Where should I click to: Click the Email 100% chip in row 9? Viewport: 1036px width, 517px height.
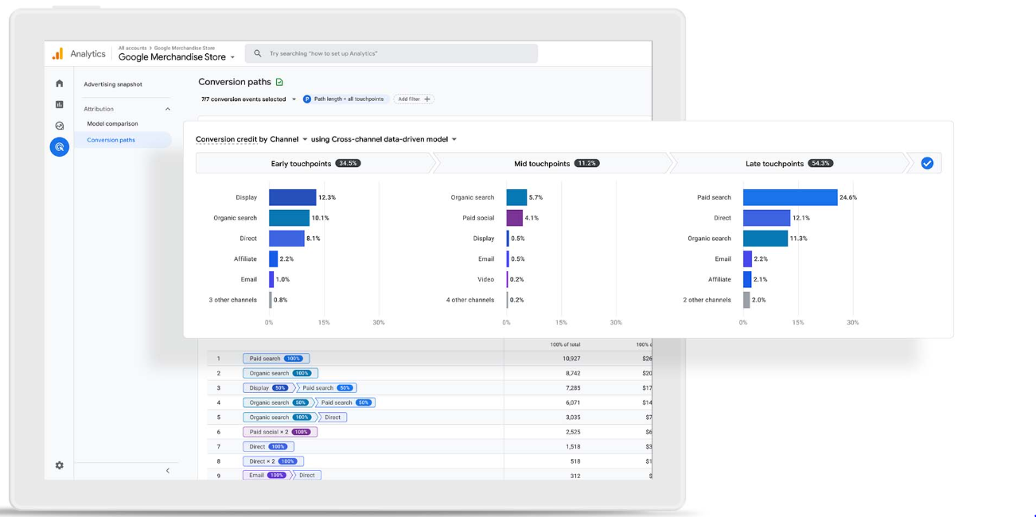[x=267, y=476]
